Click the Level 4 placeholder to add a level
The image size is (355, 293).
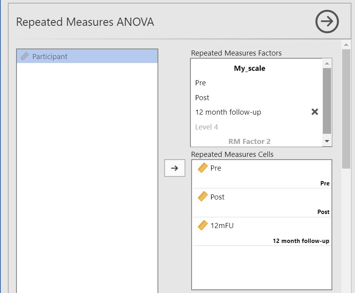click(206, 127)
